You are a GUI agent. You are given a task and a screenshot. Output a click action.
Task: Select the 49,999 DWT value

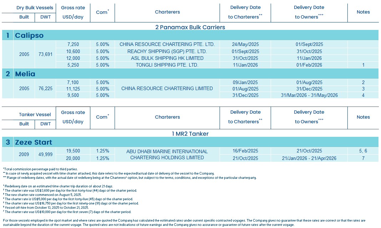pos(45,154)
